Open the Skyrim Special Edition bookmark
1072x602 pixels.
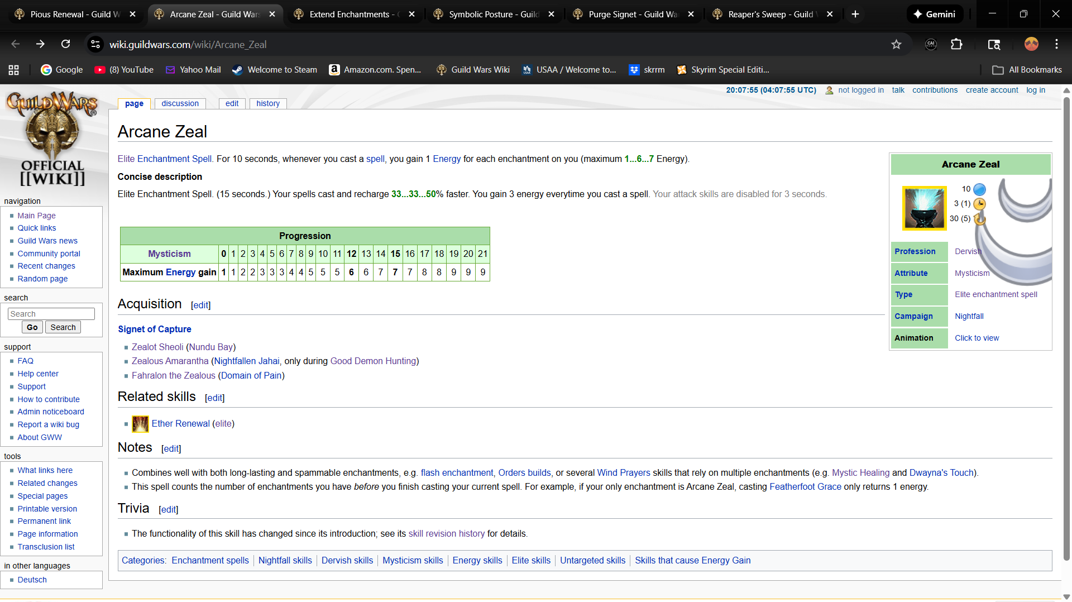[723, 70]
